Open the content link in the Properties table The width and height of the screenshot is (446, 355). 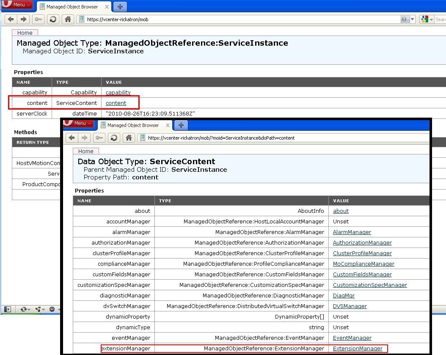[116, 103]
